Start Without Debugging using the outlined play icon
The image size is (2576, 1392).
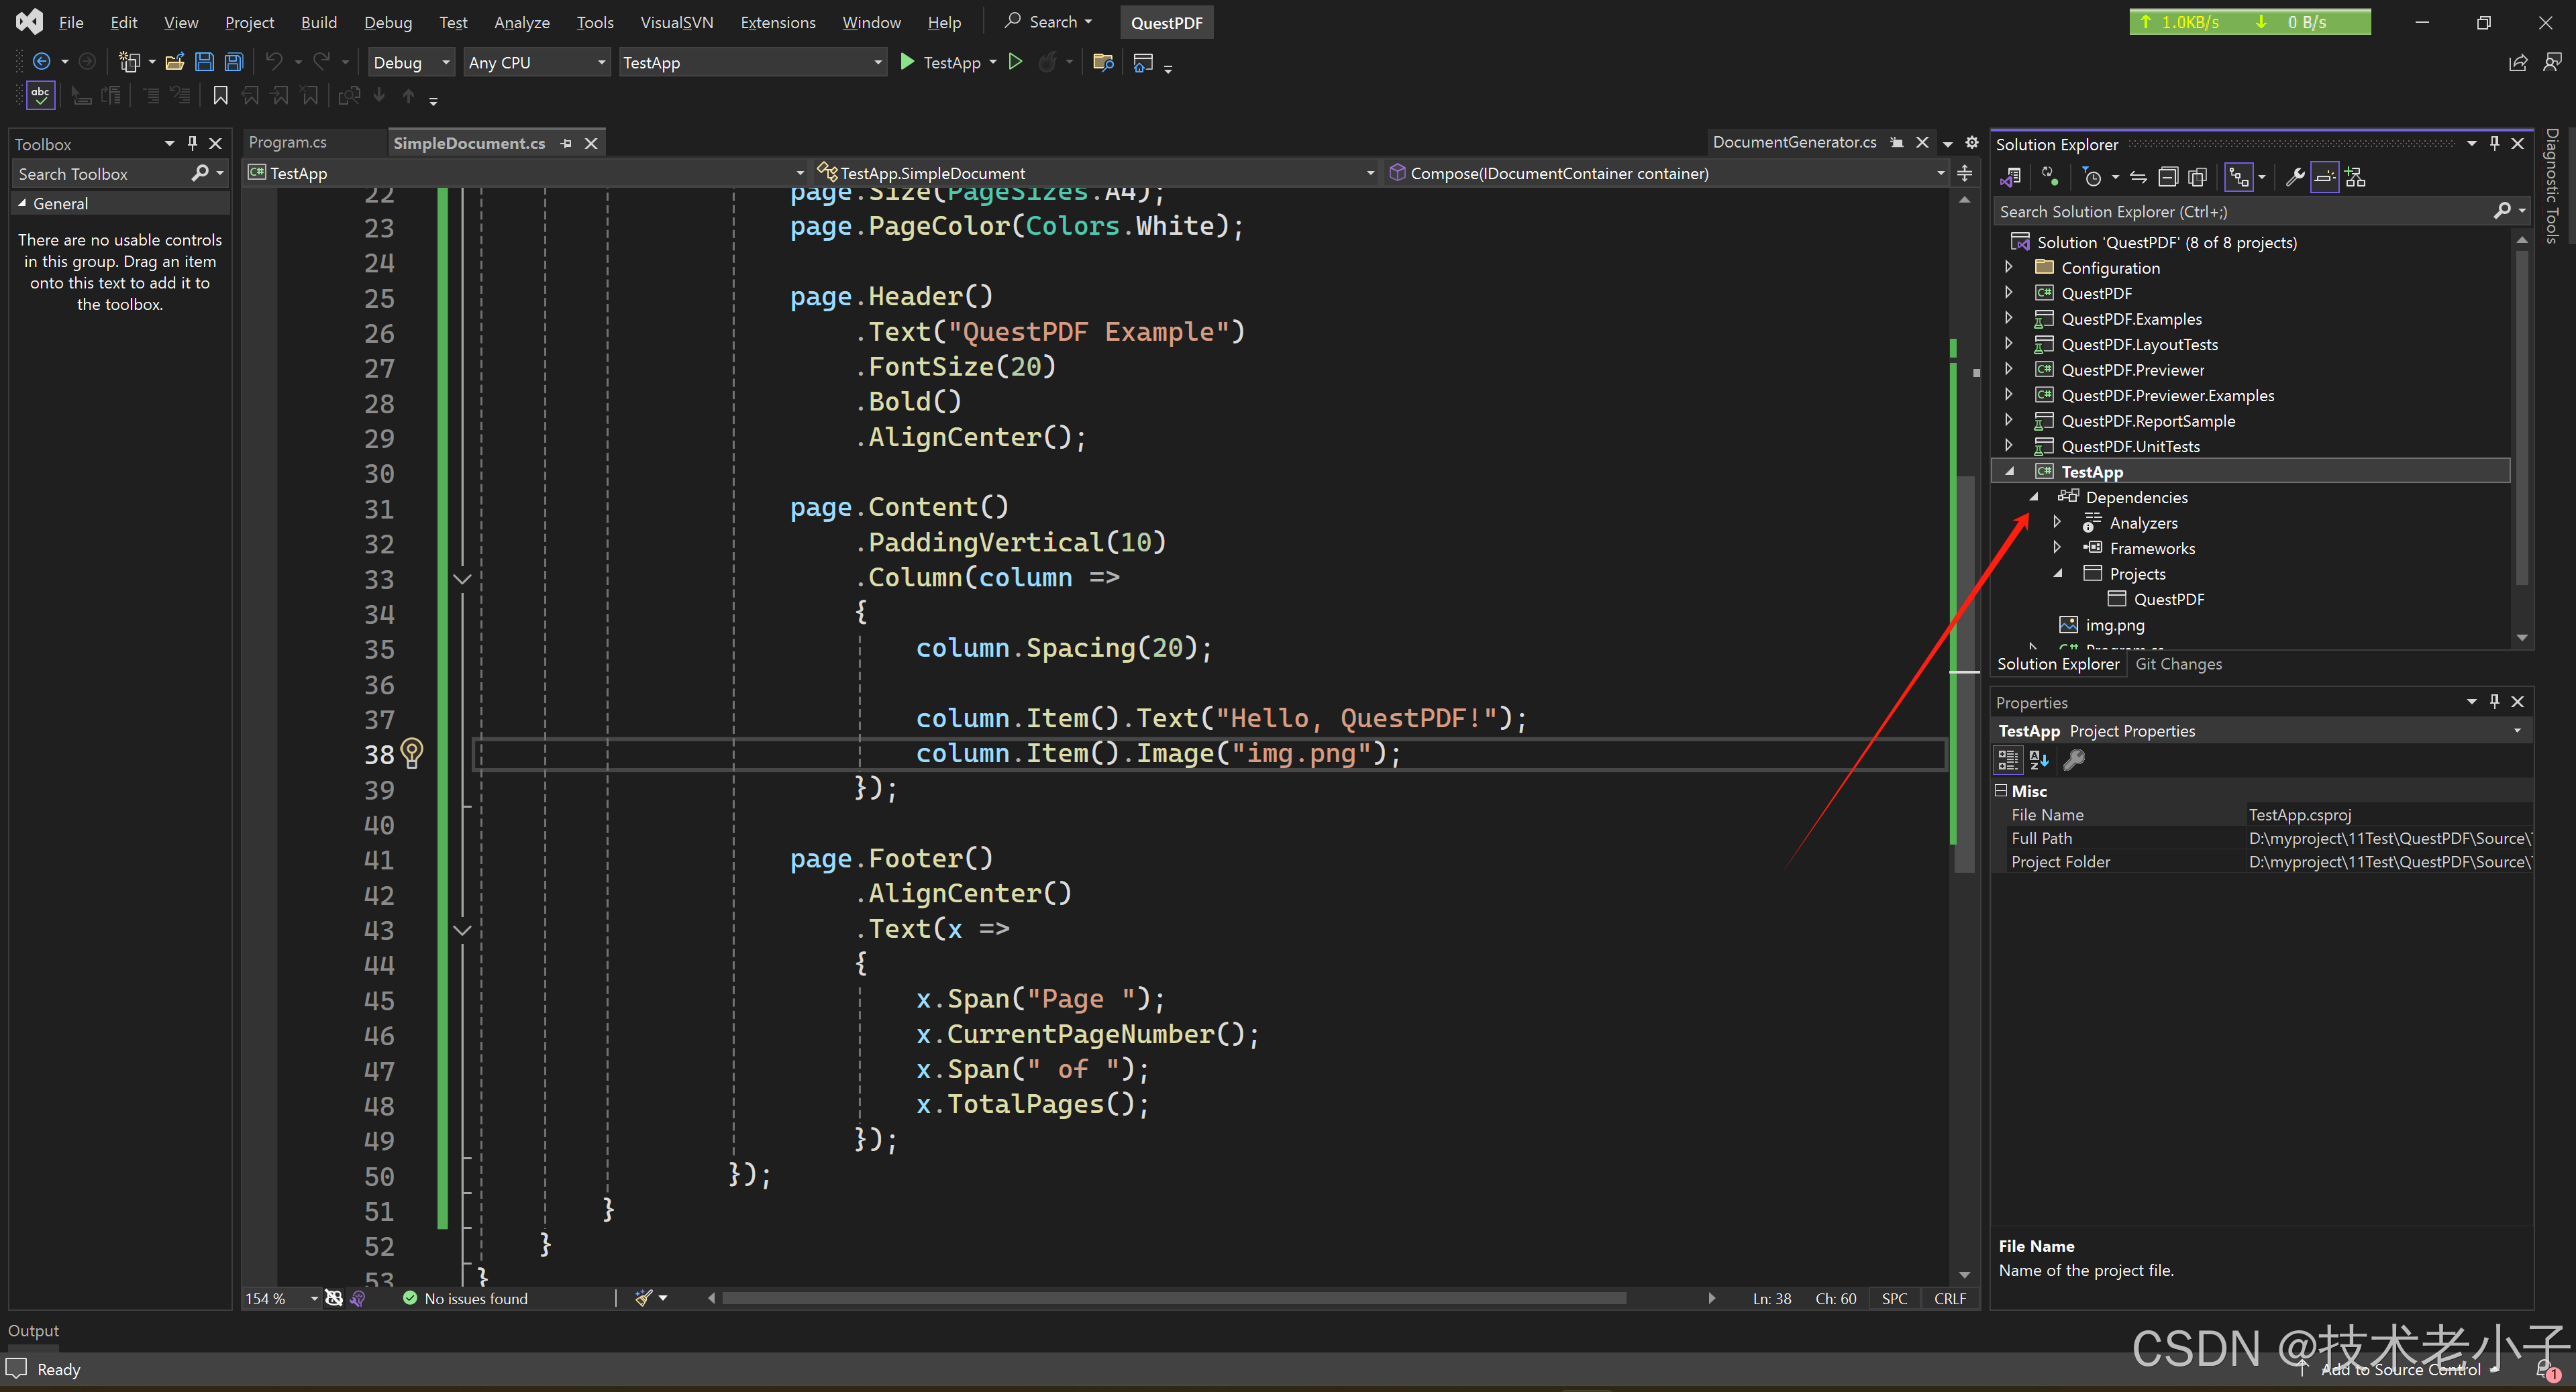1015,62
